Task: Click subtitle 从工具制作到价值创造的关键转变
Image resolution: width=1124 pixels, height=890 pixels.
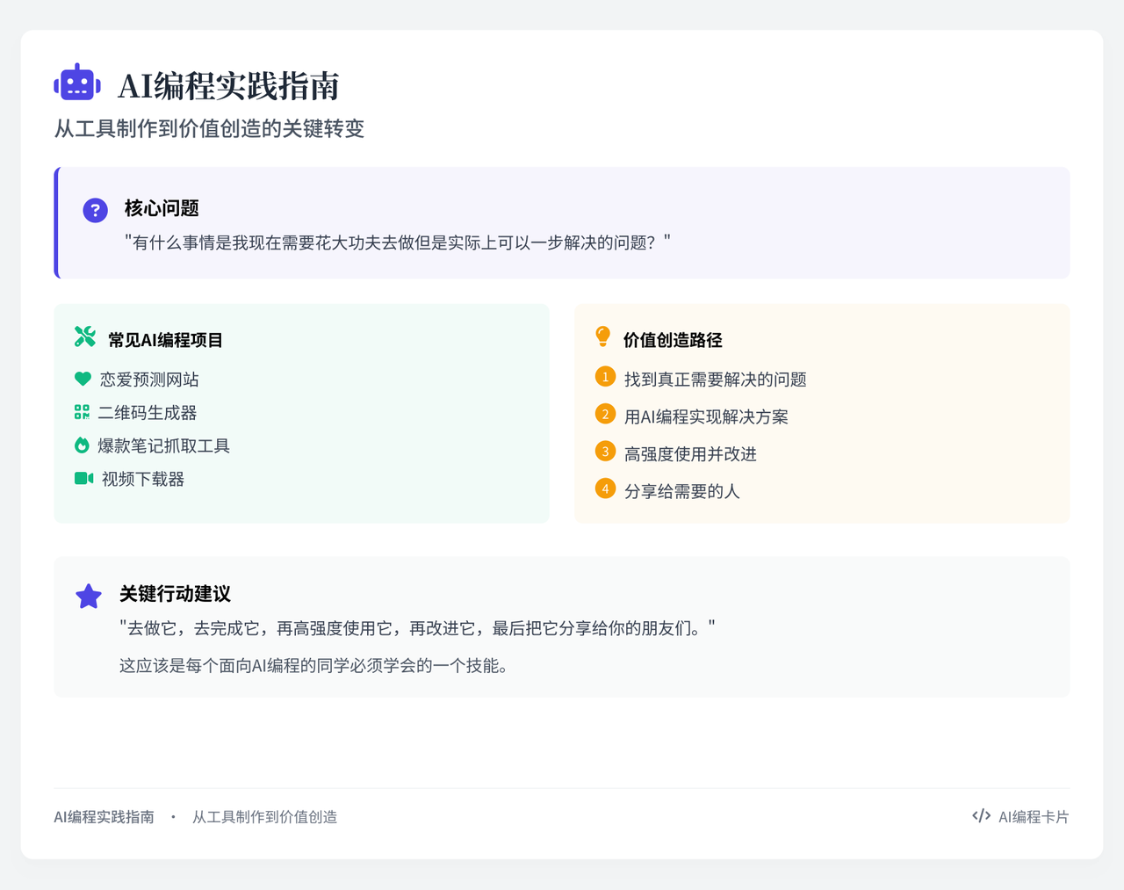Action: point(209,128)
